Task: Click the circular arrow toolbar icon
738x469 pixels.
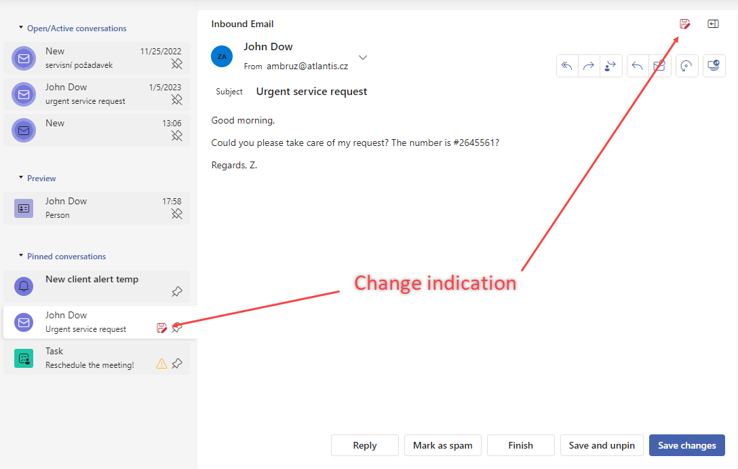Action: coord(686,66)
